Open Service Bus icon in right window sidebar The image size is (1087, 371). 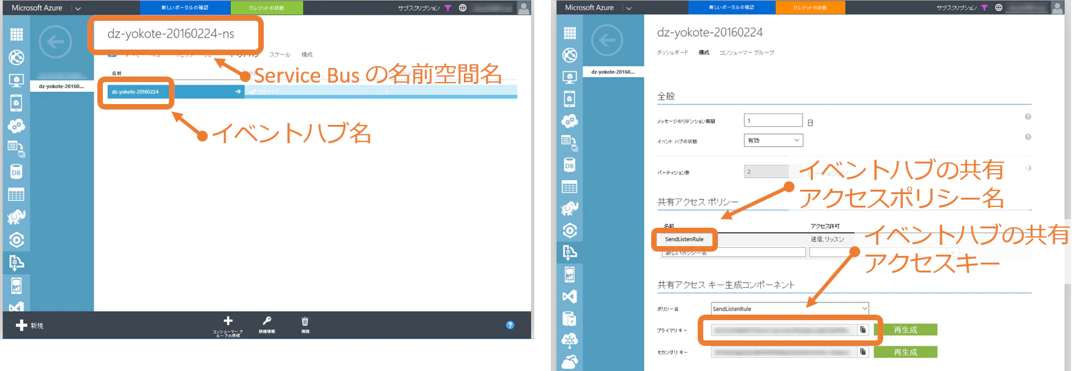point(570,252)
